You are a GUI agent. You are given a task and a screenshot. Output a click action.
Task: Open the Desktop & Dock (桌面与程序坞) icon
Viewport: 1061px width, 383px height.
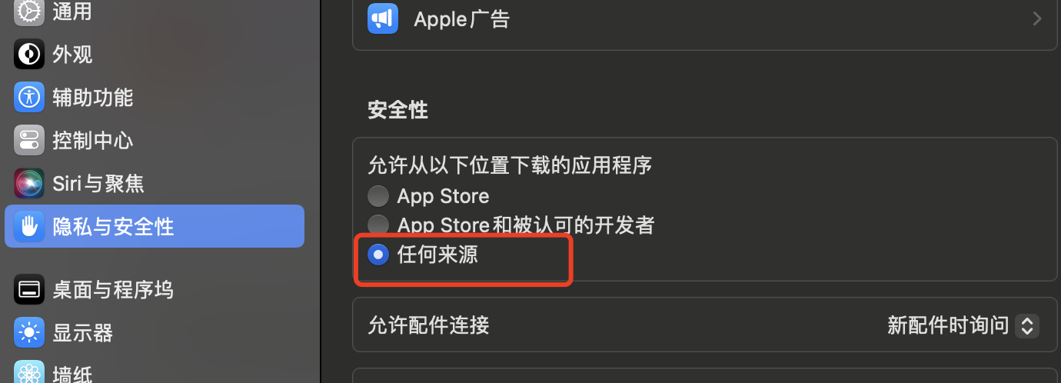[x=29, y=290]
